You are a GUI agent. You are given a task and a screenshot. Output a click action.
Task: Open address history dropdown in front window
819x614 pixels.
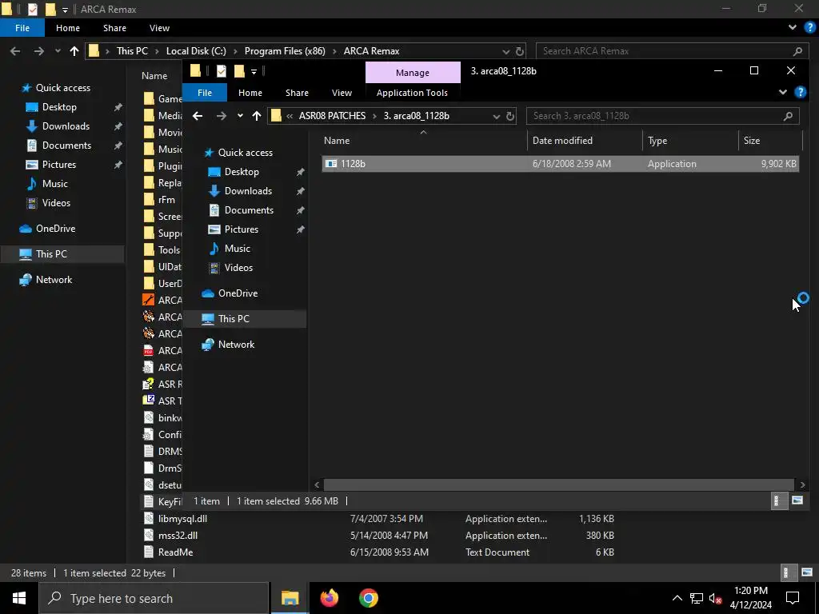click(496, 117)
